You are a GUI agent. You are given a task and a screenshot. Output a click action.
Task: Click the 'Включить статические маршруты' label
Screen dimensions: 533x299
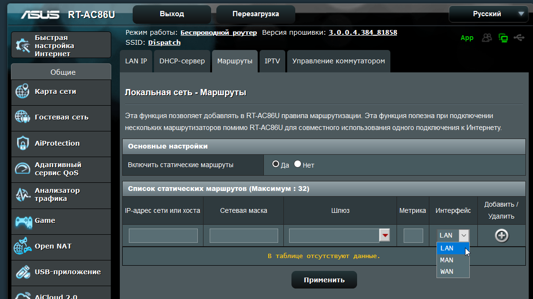pyautogui.click(x=181, y=165)
